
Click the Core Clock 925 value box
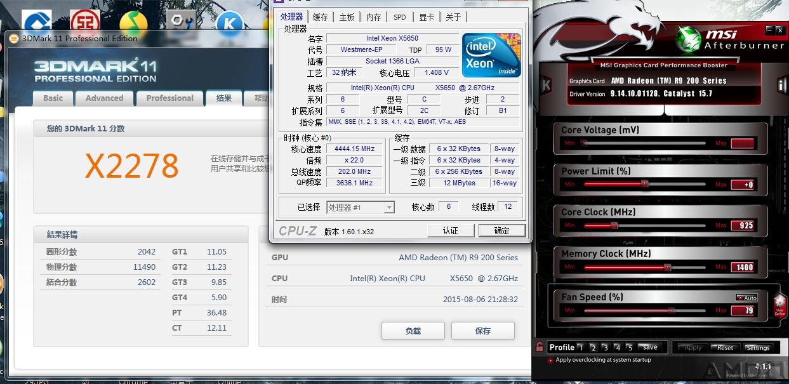tap(742, 225)
